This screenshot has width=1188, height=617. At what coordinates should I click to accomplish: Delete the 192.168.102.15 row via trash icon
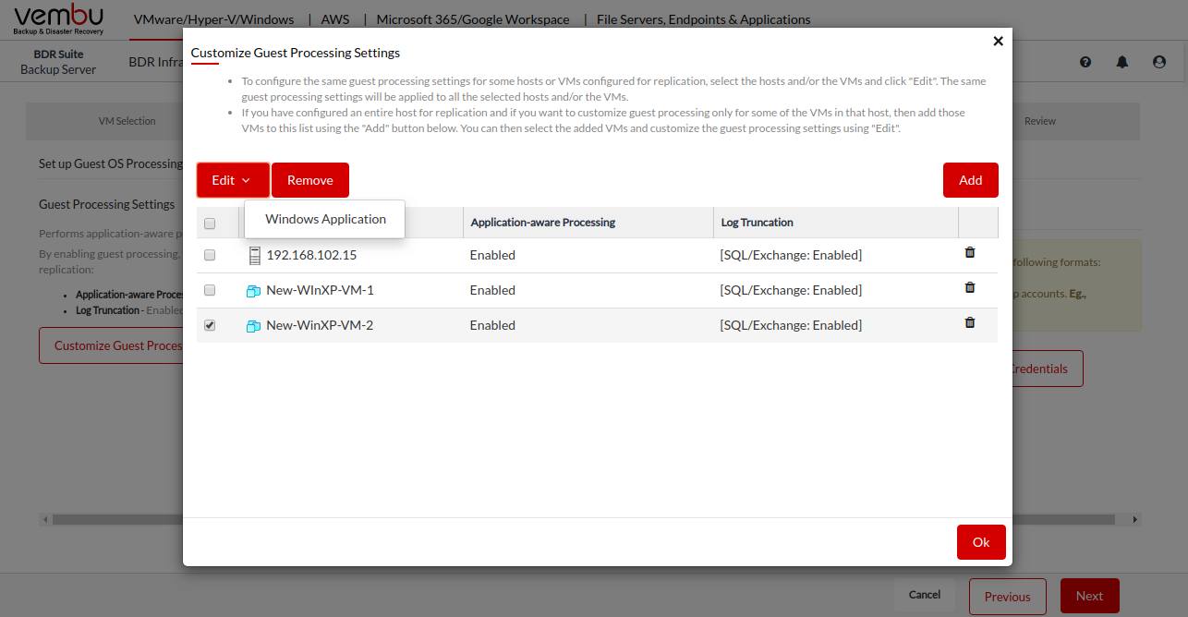point(969,252)
